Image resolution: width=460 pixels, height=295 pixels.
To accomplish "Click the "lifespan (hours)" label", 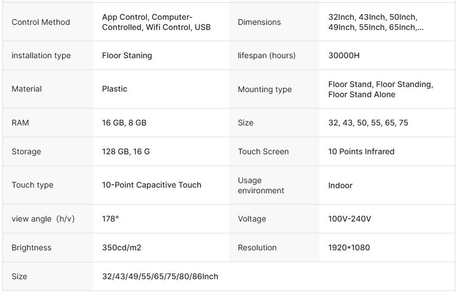I will (266, 55).
